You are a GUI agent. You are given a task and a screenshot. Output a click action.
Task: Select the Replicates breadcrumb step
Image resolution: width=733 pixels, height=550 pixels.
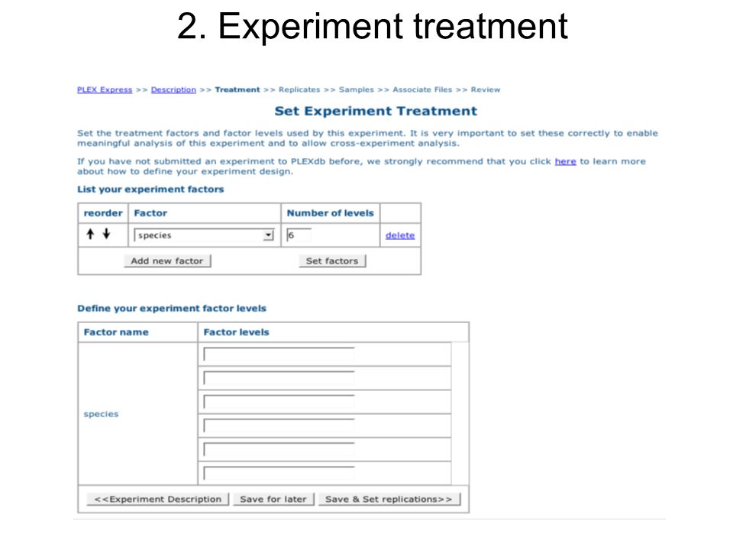point(299,90)
